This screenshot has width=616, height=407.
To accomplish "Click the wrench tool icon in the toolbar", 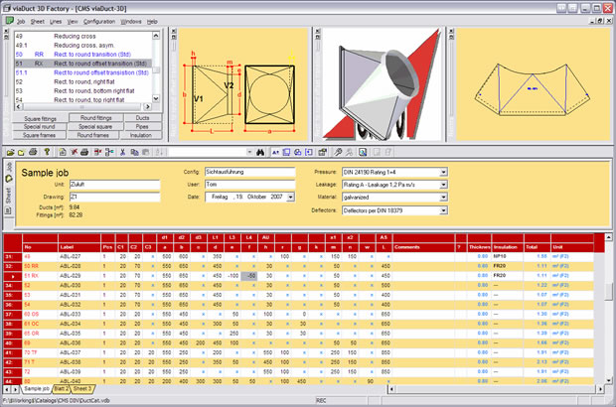I will pos(338,152).
